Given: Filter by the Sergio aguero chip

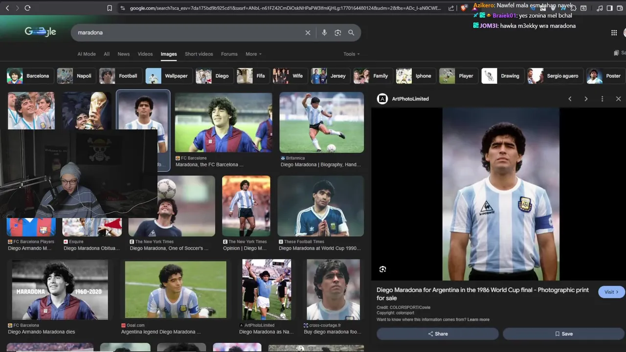Looking at the screenshot, I should pyautogui.click(x=555, y=76).
